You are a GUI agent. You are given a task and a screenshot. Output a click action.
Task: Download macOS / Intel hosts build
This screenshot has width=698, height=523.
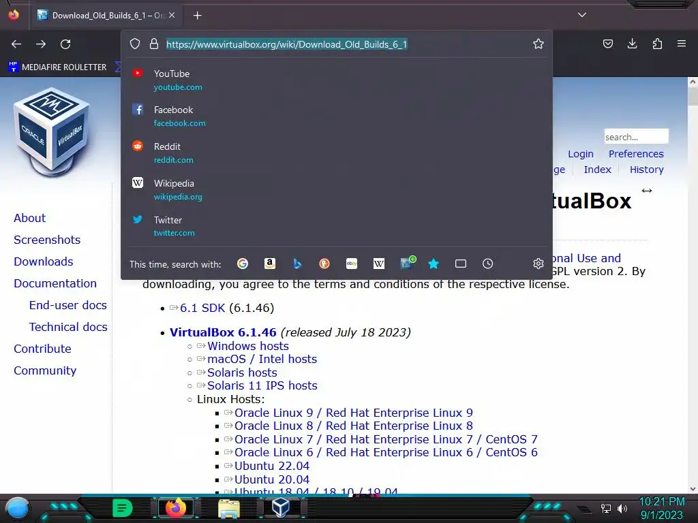coord(262,359)
